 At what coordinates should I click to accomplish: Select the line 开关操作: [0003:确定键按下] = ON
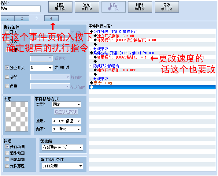[x=153, y=40]
